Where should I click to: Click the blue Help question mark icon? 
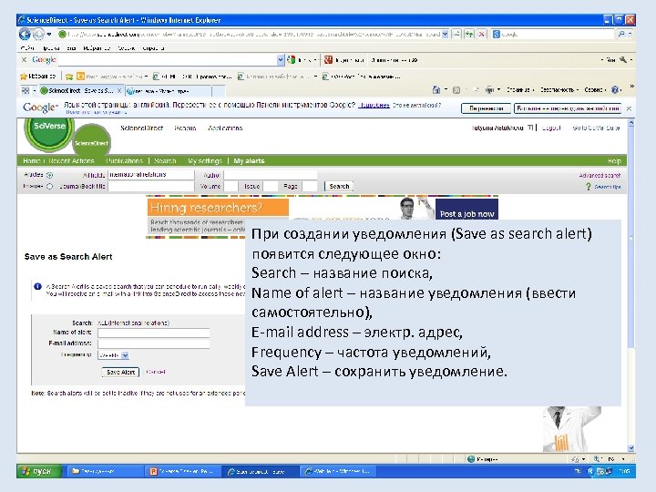point(615,89)
